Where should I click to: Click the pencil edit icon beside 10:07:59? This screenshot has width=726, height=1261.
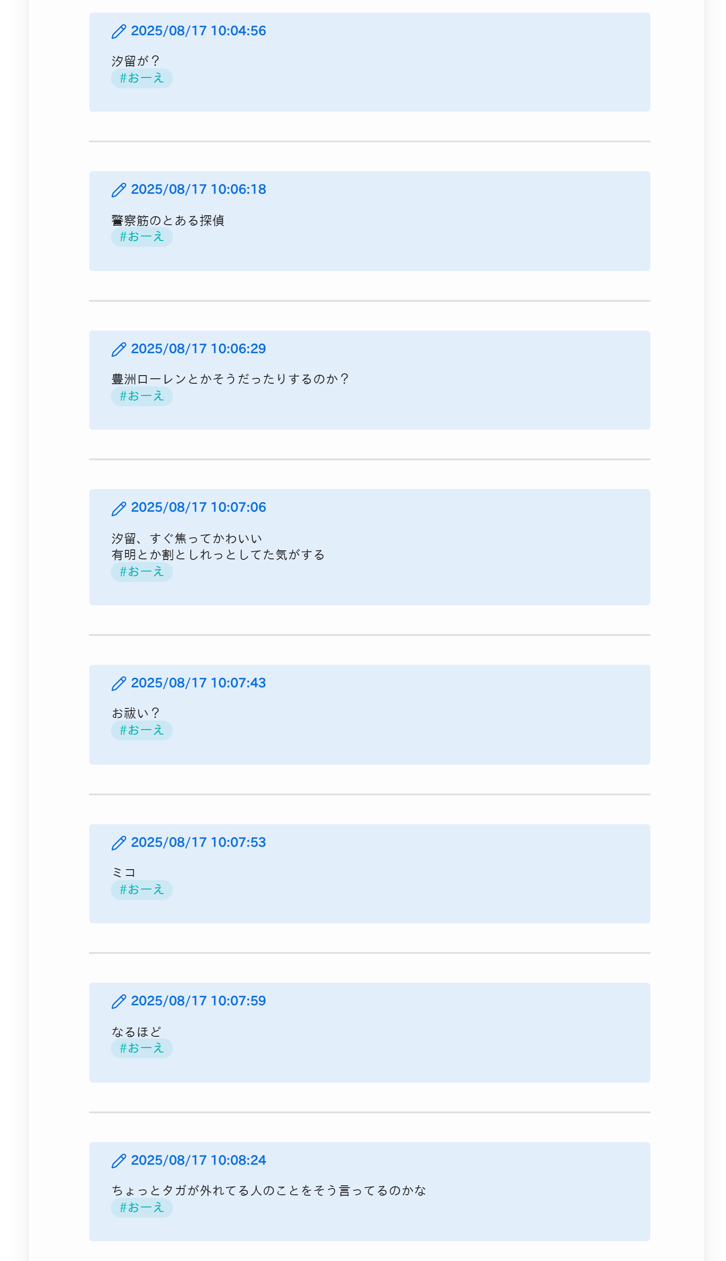(119, 1002)
